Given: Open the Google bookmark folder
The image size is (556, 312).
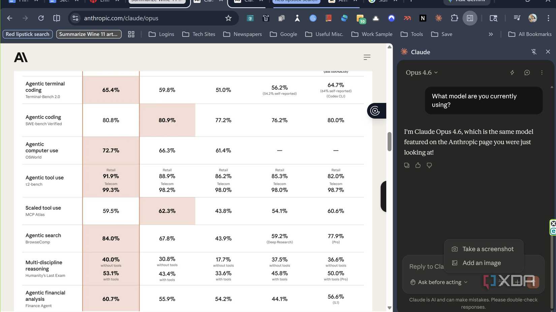Looking at the screenshot, I should (283, 34).
